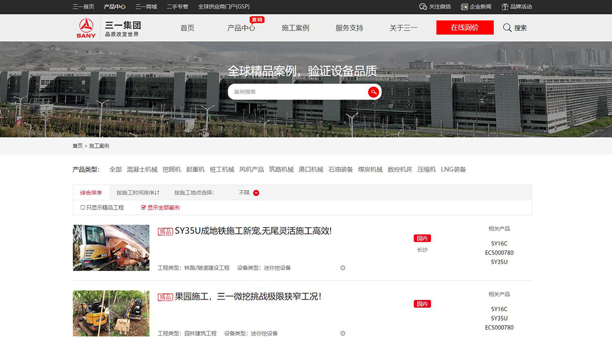Click 精品 badge of 果园施工 case

coord(165,297)
